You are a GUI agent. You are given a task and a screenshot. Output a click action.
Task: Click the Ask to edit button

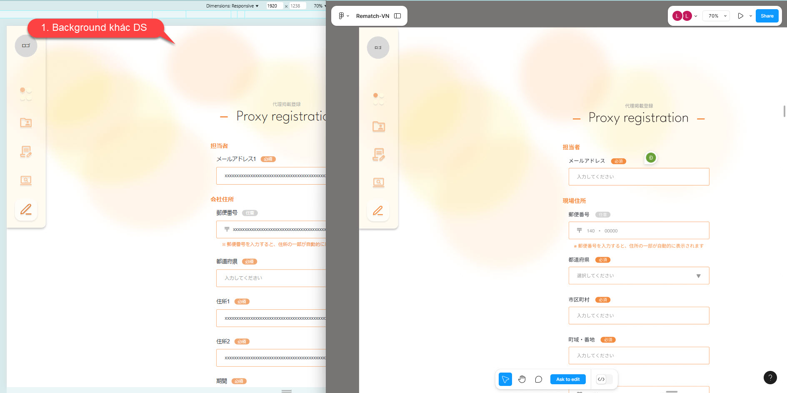tap(568, 379)
